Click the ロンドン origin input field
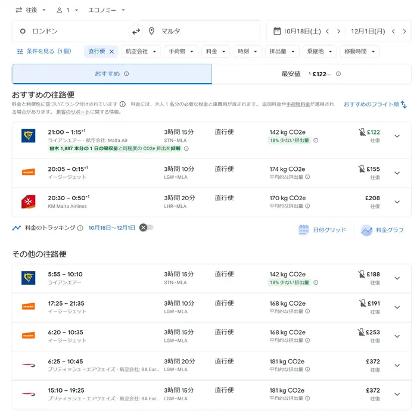Screen dimensions: 417x417 [71, 32]
